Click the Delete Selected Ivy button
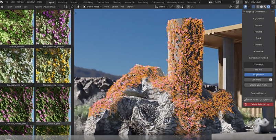Viewport: 276px width, 140px height. (258, 105)
